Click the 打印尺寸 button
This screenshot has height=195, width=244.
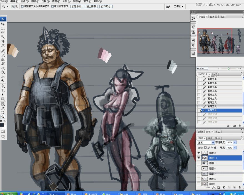pos(106,7)
